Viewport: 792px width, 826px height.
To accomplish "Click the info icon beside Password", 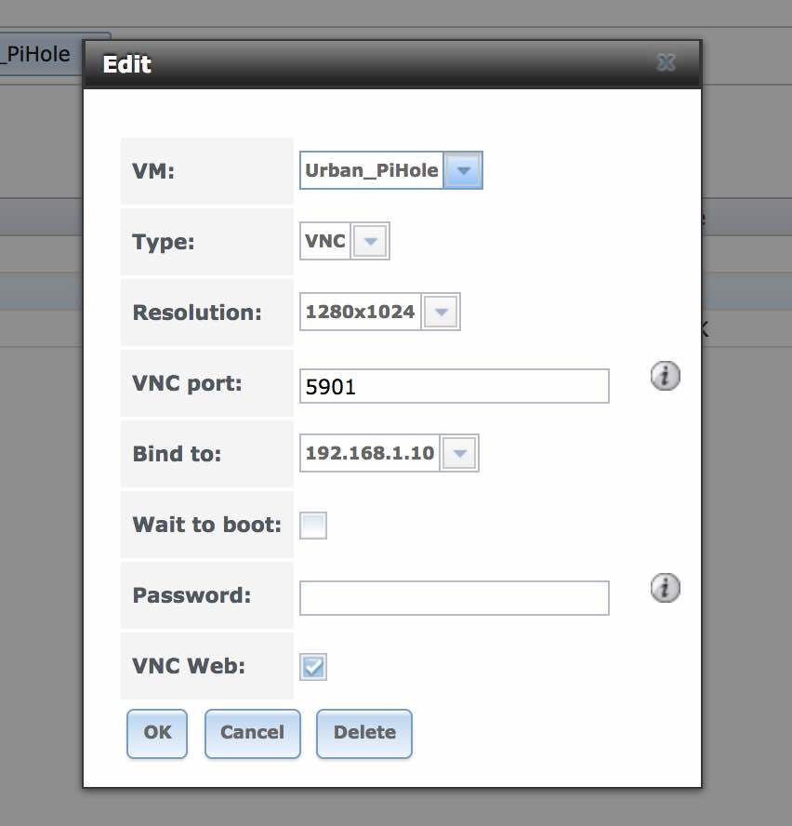I will pyautogui.click(x=665, y=588).
